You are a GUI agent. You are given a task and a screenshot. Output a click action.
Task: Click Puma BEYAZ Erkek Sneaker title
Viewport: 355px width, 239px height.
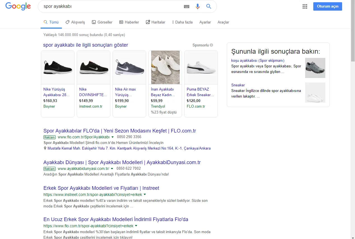coord(200,92)
